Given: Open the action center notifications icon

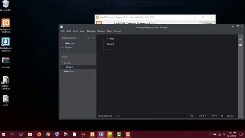Looking at the screenshot, I should point(241,135).
